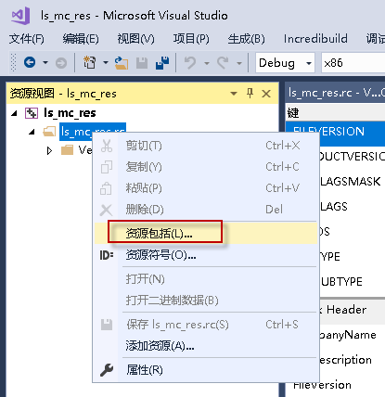Click the Undo arrow icon
This screenshot has width=385, height=397.
click(190, 63)
